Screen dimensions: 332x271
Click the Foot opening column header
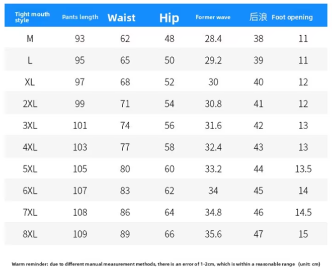(x=292, y=17)
